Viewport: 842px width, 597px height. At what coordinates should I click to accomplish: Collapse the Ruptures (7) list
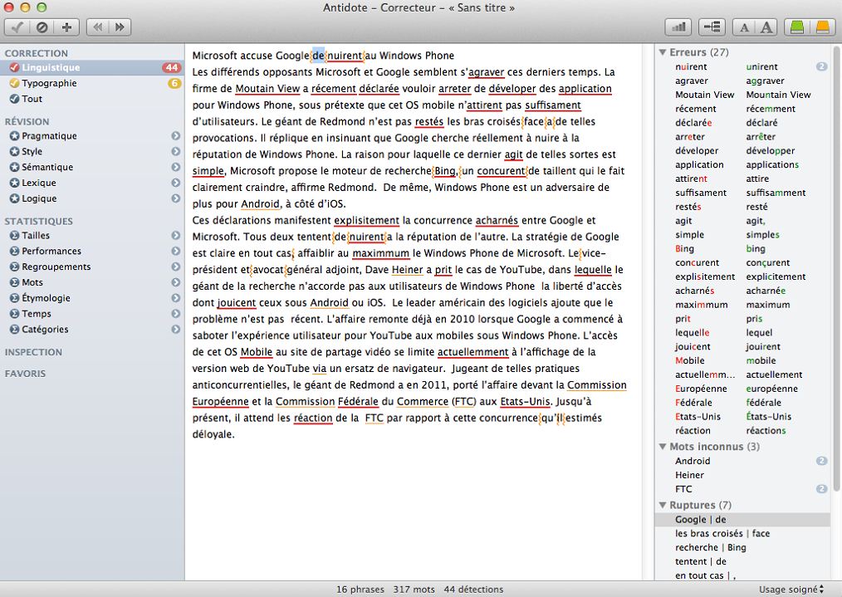(663, 505)
